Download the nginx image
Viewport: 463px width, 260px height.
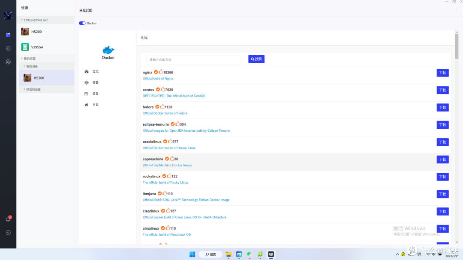[442, 73]
